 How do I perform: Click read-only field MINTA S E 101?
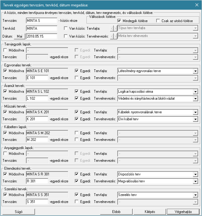tap(47, 71)
